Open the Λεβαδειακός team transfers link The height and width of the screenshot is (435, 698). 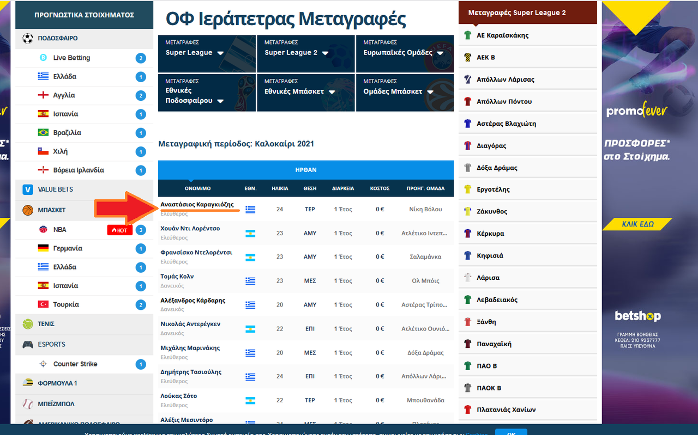497,299
